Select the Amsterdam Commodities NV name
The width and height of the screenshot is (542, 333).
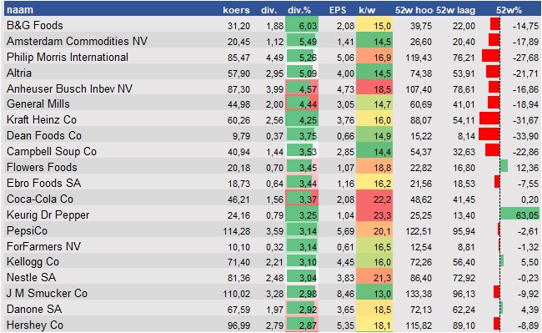(77, 41)
